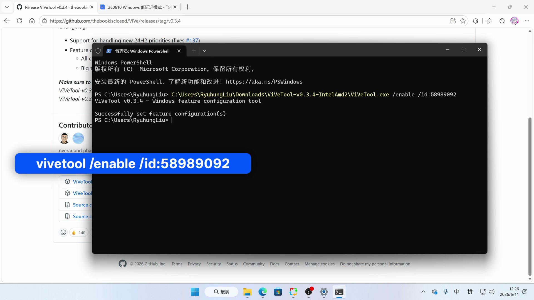Open tab actions menu chevron
The height and width of the screenshot is (300, 534).
pyautogui.click(x=7, y=7)
